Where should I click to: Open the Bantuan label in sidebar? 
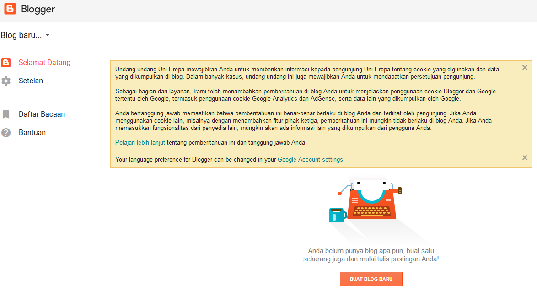pos(32,132)
